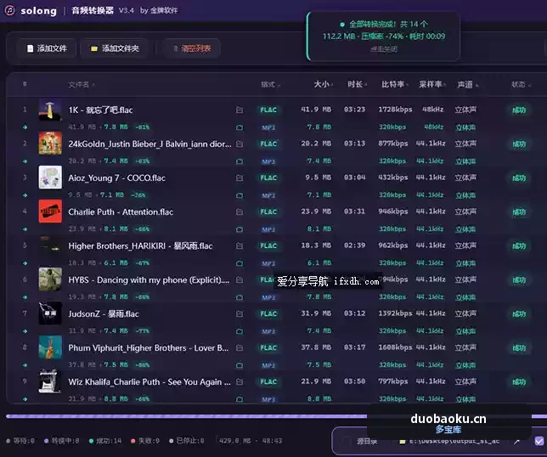Click the 429.0 MB total size text

click(x=234, y=441)
